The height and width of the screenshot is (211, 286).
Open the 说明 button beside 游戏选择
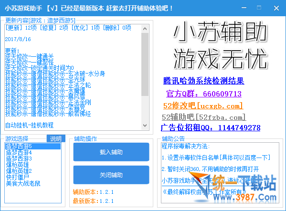[56, 138]
